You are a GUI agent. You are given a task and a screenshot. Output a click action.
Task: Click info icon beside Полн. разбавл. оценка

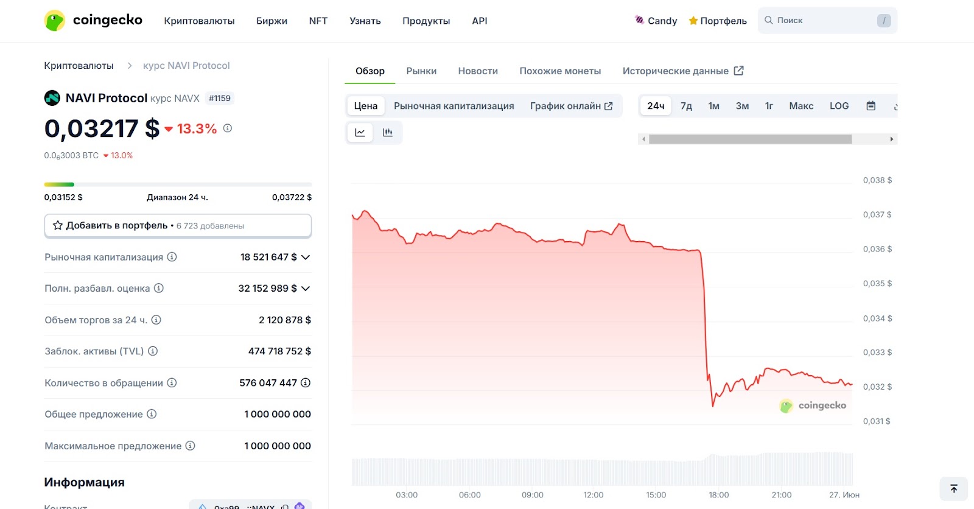(159, 288)
